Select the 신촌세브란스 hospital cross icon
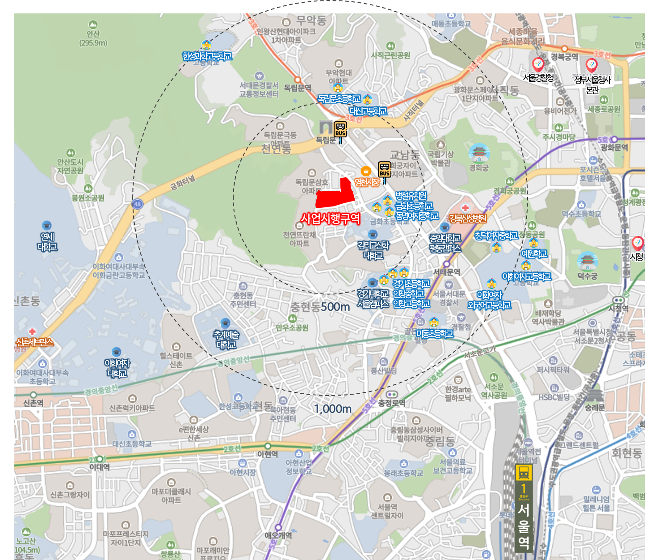This screenshot has width=658, height=560. (32, 332)
